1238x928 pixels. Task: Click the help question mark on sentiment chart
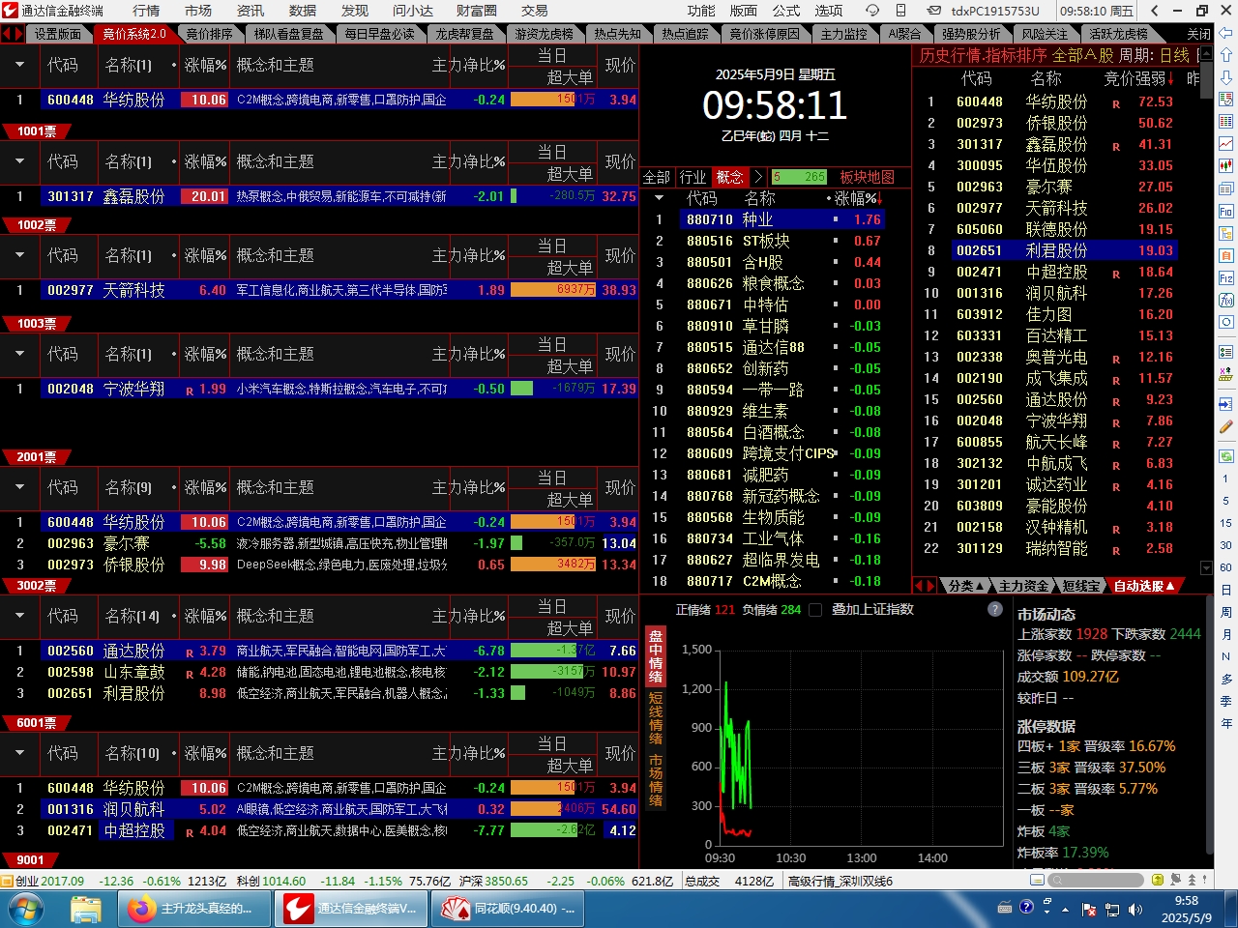tap(995, 609)
